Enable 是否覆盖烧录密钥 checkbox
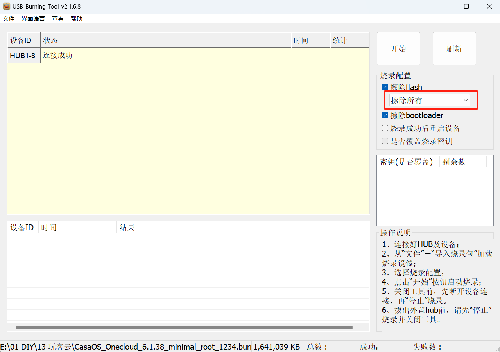 [x=385, y=141]
